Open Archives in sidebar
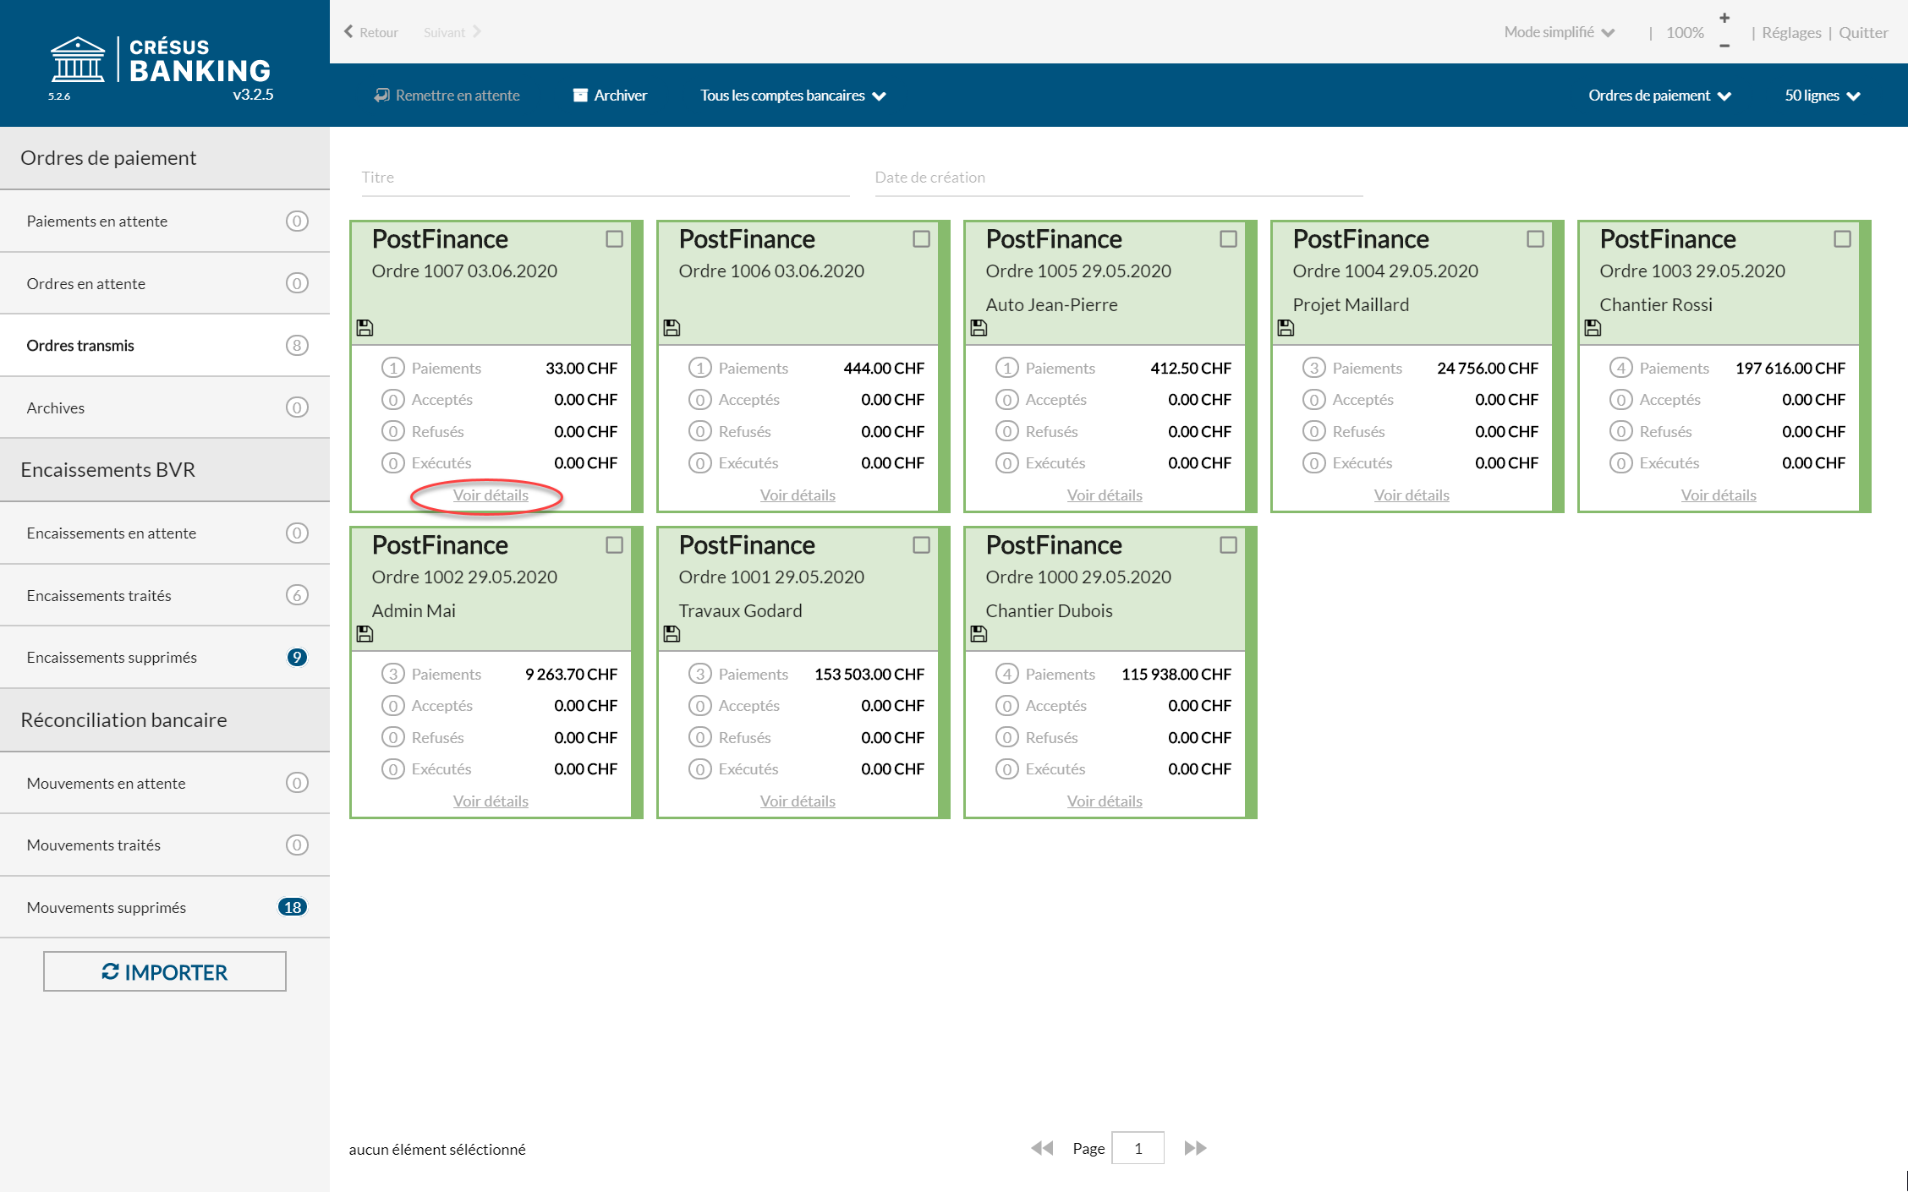The image size is (1908, 1192). (165, 407)
